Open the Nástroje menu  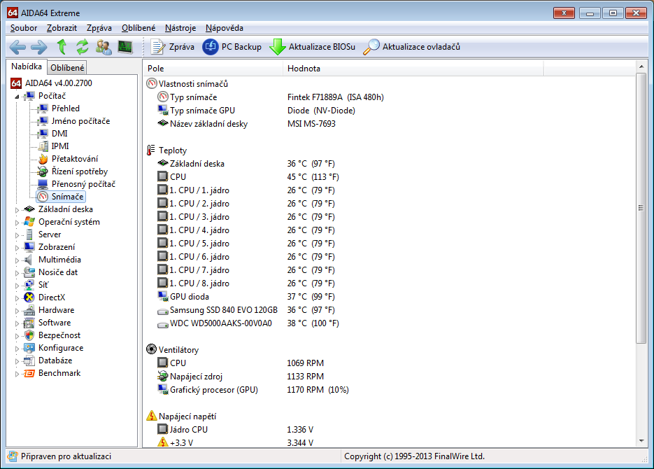tap(180, 28)
